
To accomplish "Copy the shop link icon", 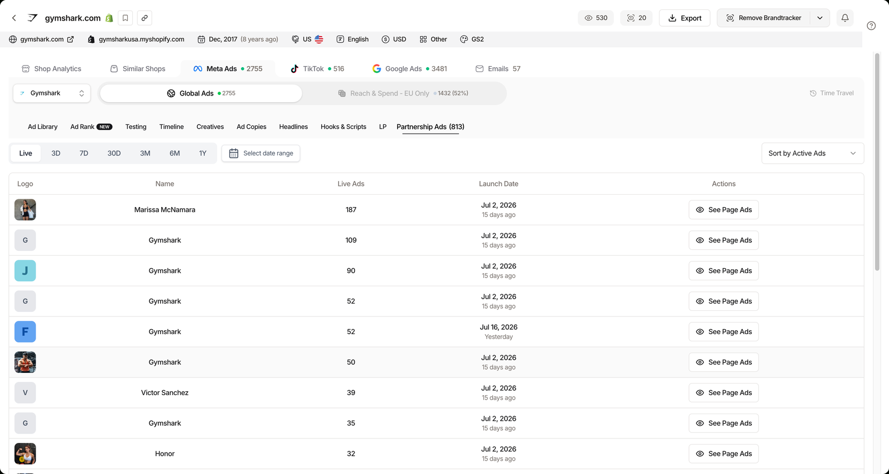I will (144, 18).
